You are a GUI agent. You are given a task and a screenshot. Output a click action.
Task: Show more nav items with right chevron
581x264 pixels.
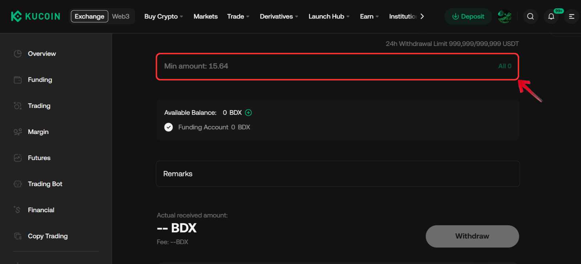422,16
